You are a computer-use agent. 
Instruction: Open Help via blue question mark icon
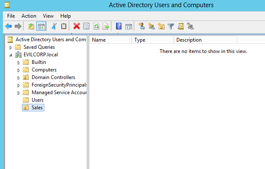pos(119,26)
